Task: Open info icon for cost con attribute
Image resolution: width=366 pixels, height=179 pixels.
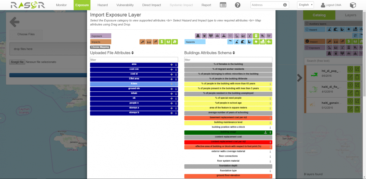Action: 176,70
